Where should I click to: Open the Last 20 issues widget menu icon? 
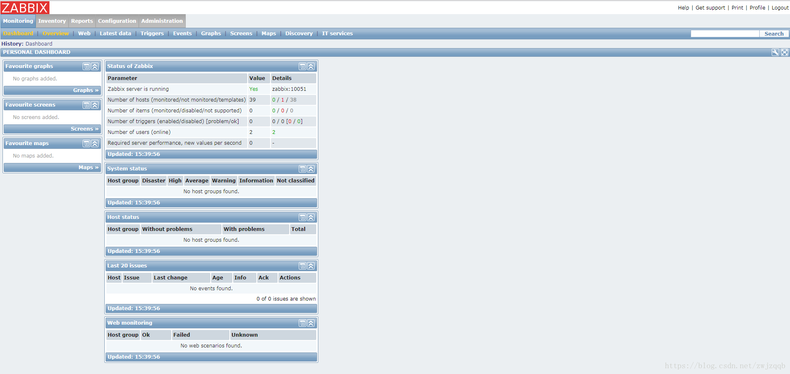click(x=303, y=266)
